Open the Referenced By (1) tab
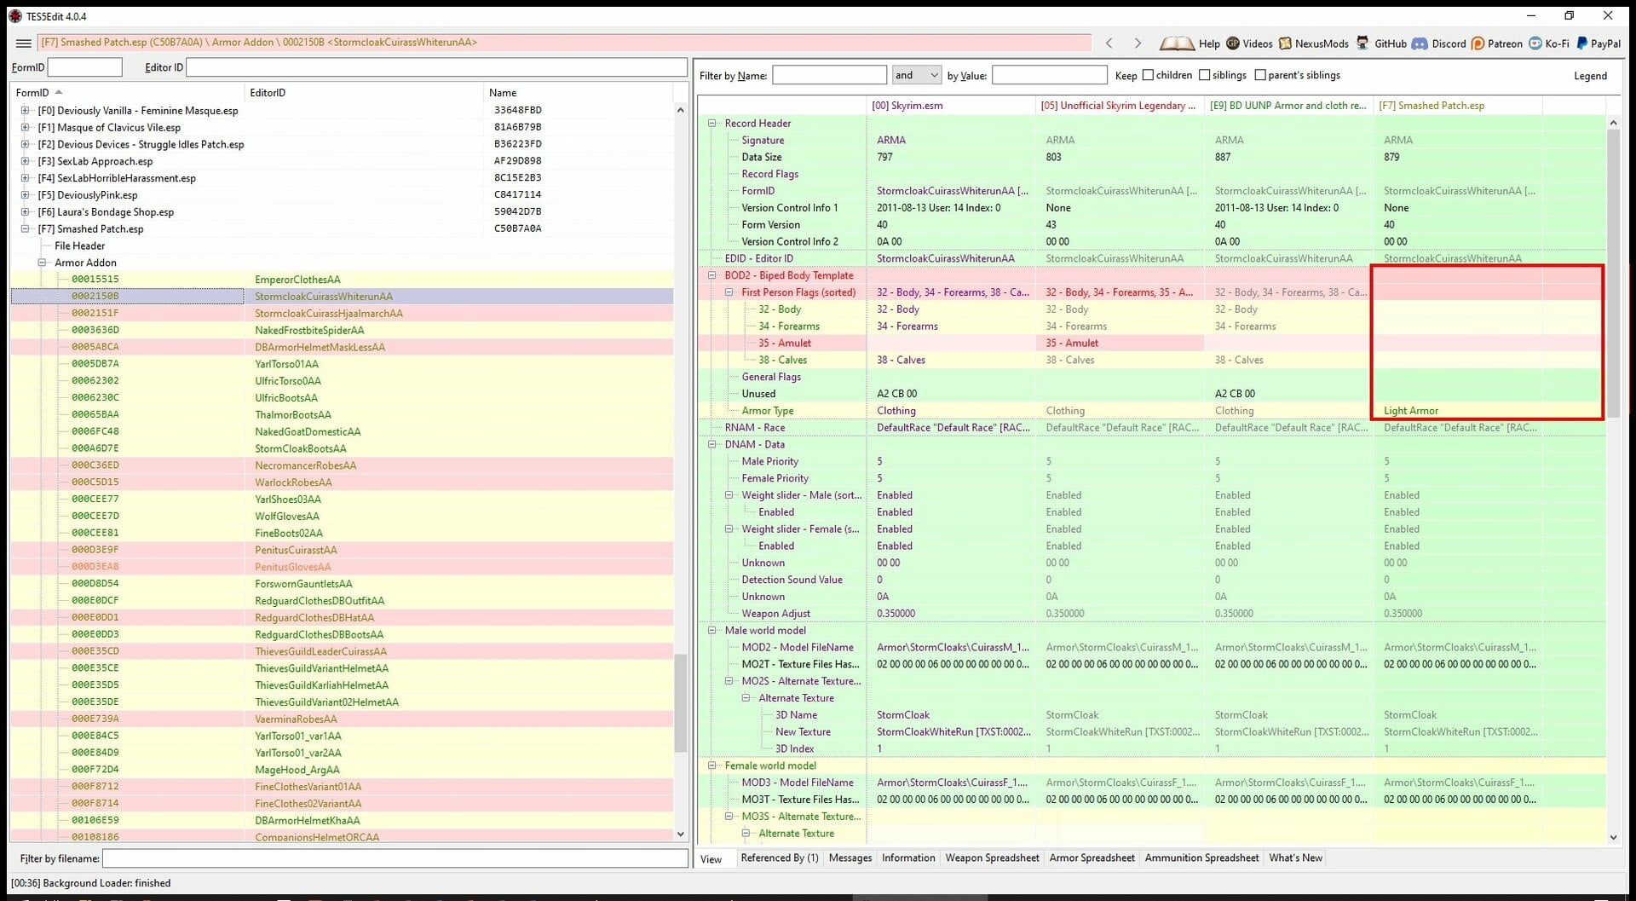The image size is (1636, 901). [x=780, y=858]
